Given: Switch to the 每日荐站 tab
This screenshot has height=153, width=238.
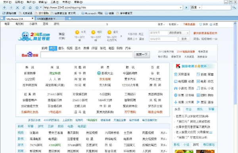Looking at the screenshot, I should [x=209, y=145].
